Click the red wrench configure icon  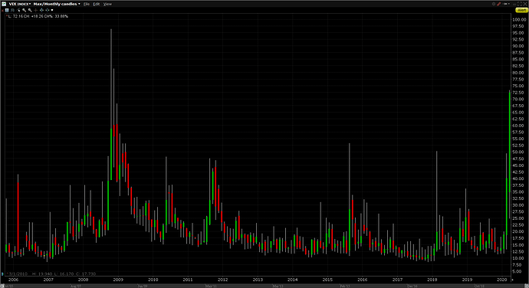click(x=498, y=4)
